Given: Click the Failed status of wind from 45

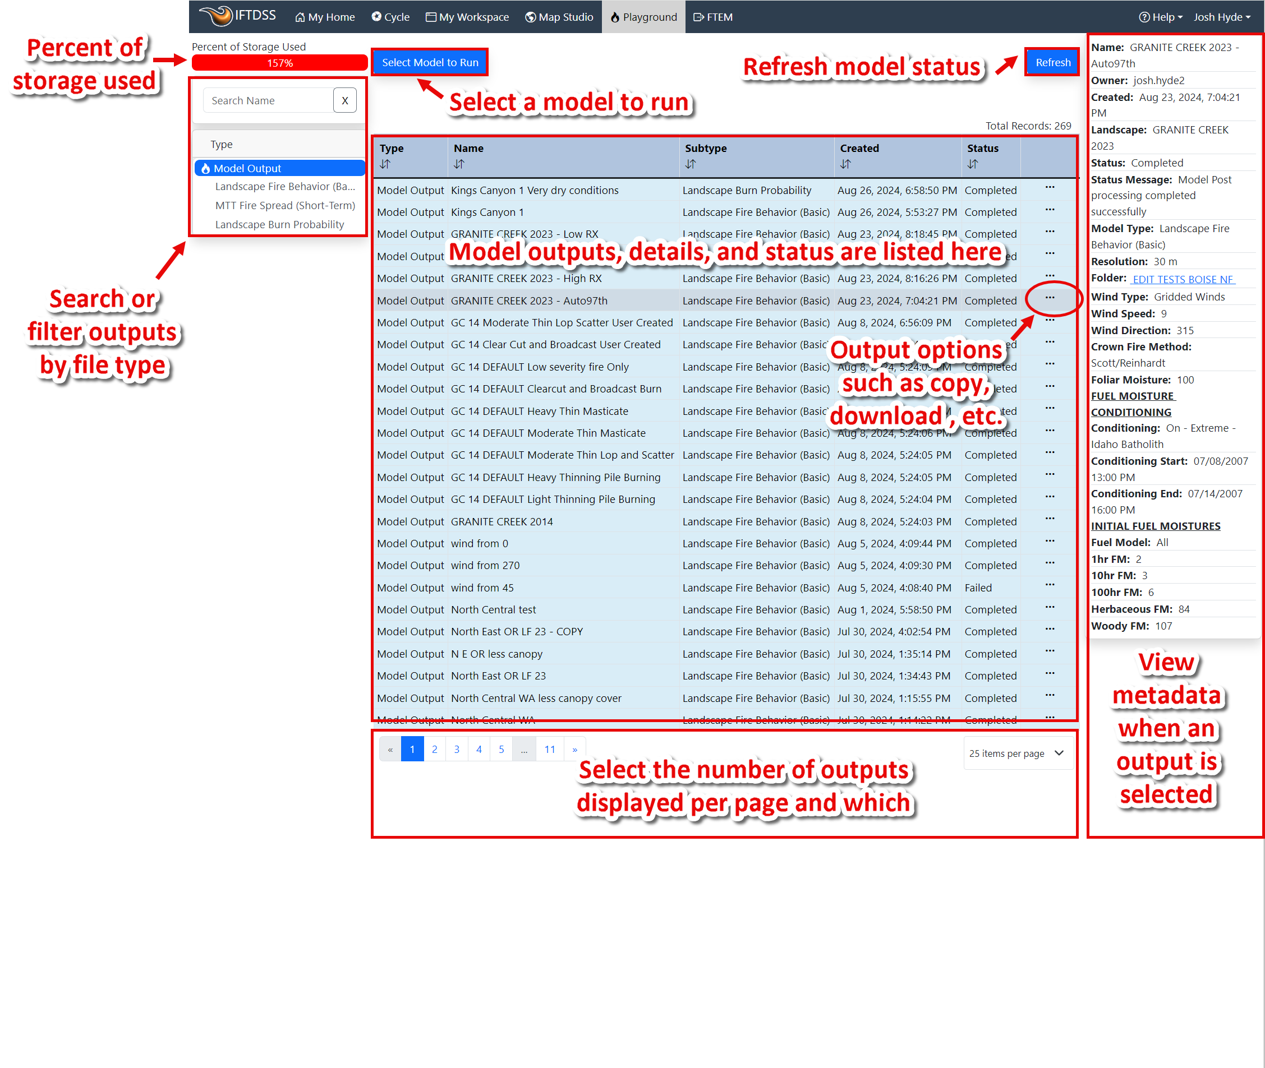Looking at the screenshot, I should [x=978, y=588].
